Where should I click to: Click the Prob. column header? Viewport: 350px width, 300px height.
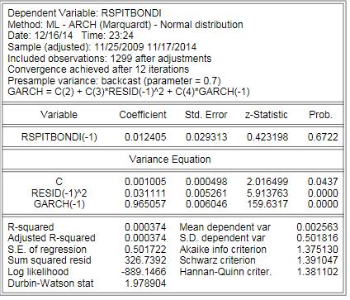click(320, 115)
